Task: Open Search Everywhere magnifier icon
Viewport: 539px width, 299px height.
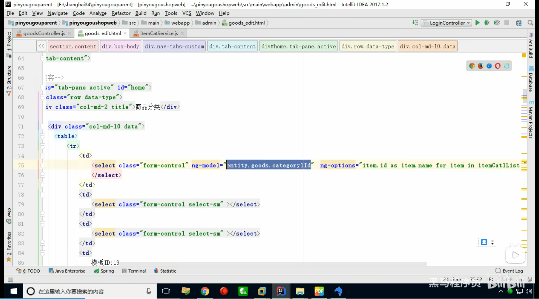Action: [530, 23]
